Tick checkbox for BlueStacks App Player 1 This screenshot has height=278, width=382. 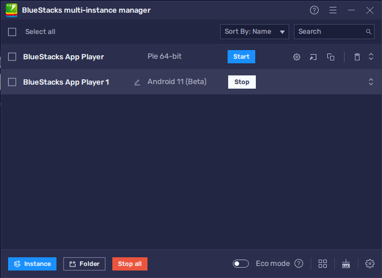[12, 82]
